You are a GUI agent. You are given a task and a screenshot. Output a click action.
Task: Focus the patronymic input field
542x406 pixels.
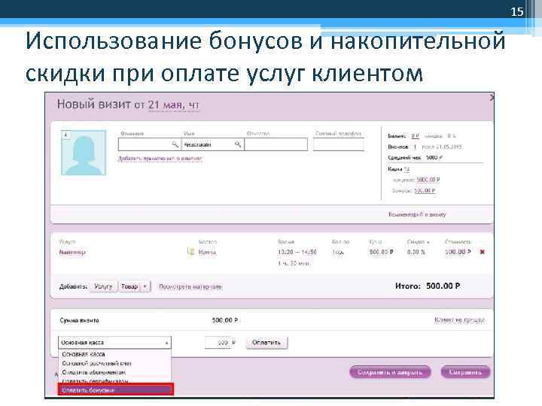276,144
